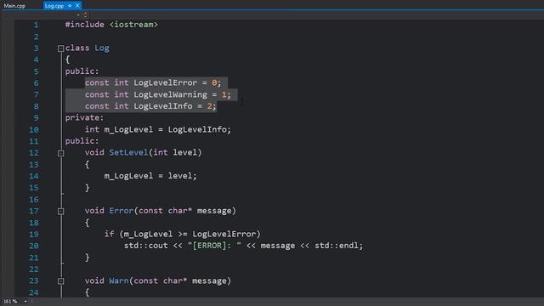
Task: Open the navigation bar dropdown arrow
Action: pyautogui.click(x=78, y=15)
